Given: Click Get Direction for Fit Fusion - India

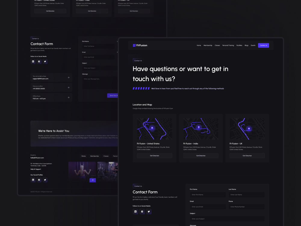Looking at the screenshot, I should (x=200, y=156).
